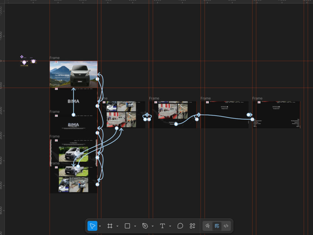Image resolution: width=313 pixels, height=235 pixels.
Task: Open the shape tools dropdown
Action: point(135,226)
